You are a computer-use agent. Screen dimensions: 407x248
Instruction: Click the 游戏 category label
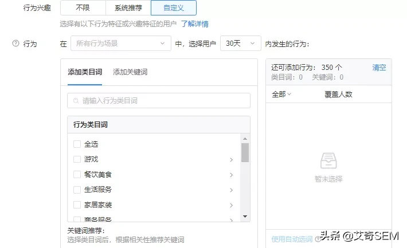pyautogui.click(x=91, y=159)
